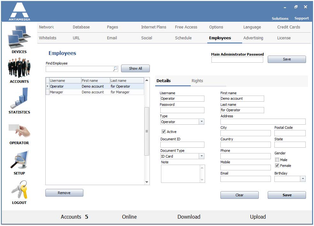Toggle the Active checkbox

click(164, 132)
